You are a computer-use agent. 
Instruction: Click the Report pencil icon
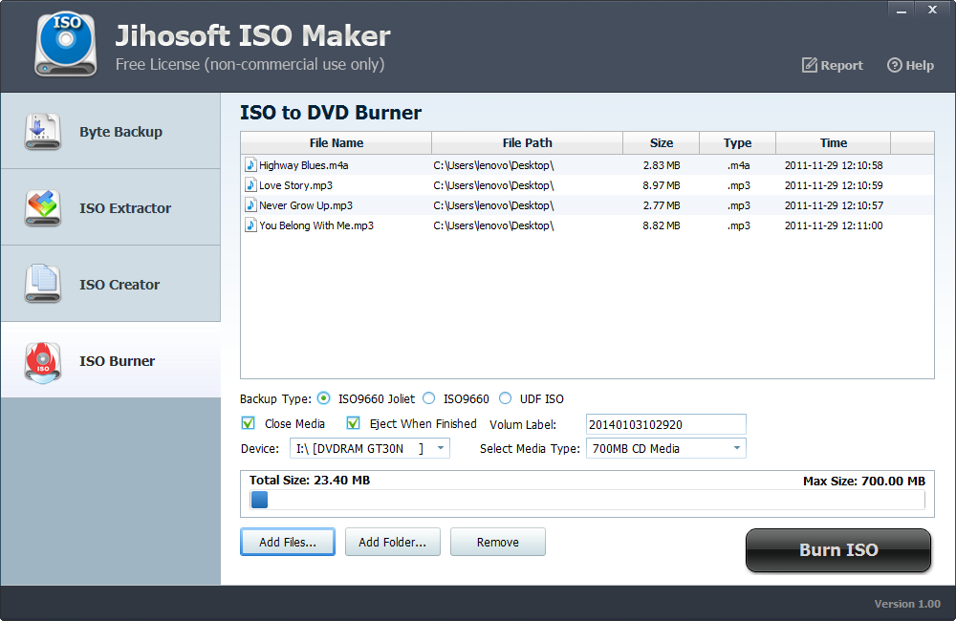pos(809,65)
